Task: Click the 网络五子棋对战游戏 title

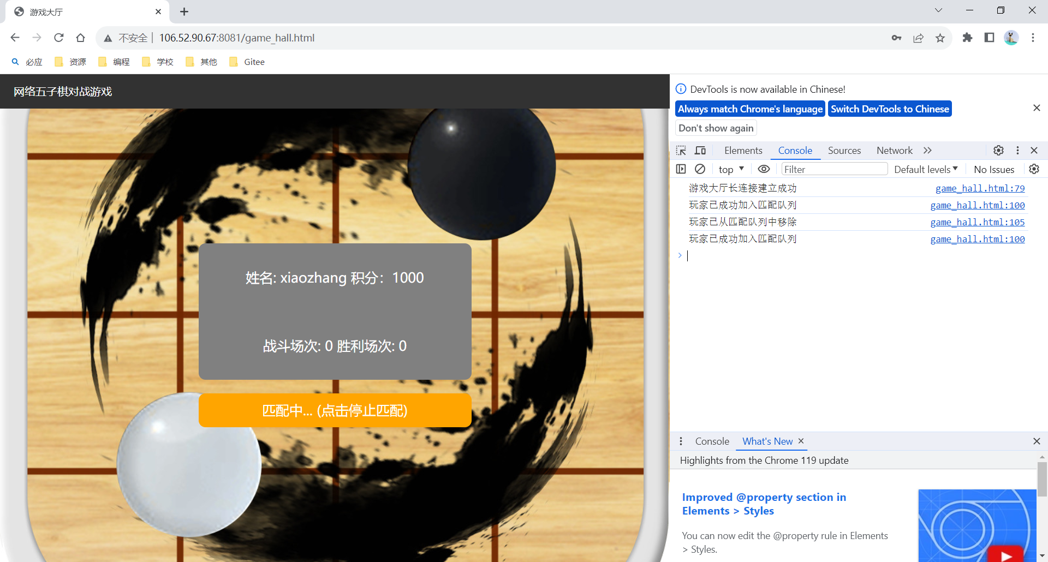Action: pos(63,92)
